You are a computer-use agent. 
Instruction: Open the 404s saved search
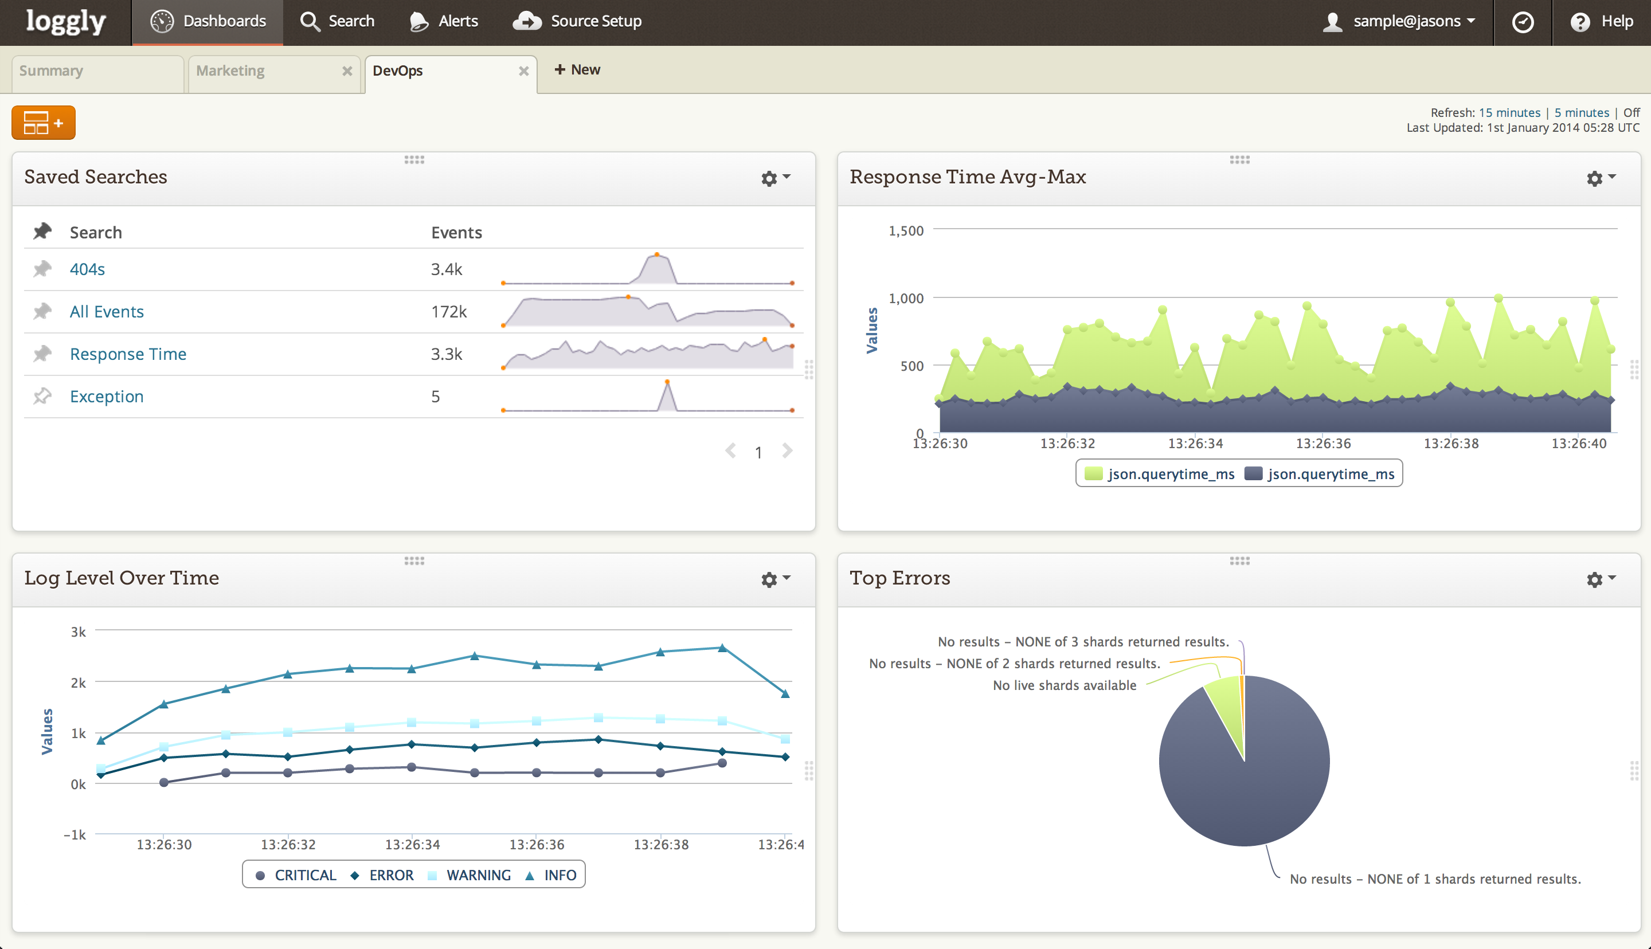click(87, 269)
